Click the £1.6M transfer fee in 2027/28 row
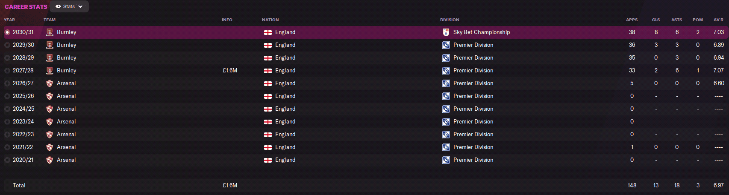The height and width of the screenshot is (195, 729). 230,71
